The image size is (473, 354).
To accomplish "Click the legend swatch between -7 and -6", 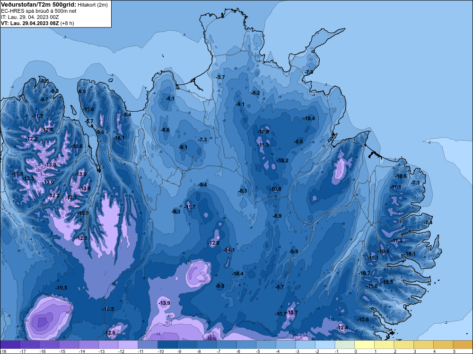I will tap(227, 345).
